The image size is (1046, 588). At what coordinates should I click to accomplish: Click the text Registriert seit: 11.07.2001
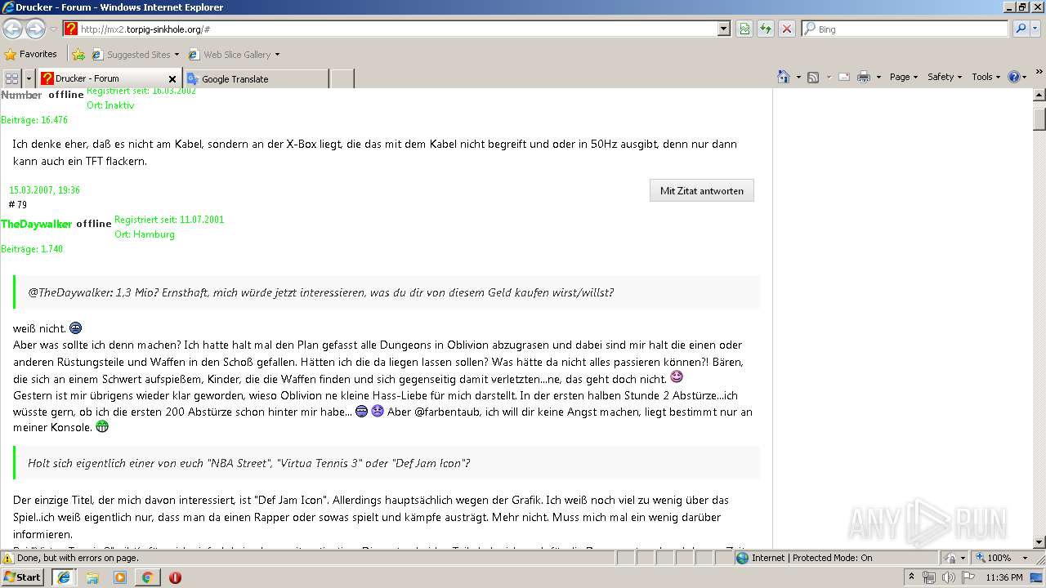pos(169,220)
